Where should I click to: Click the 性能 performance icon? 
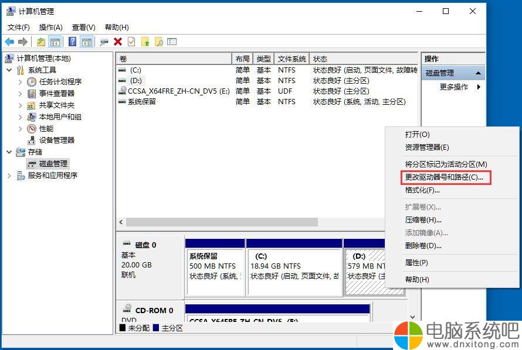(32, 129)
